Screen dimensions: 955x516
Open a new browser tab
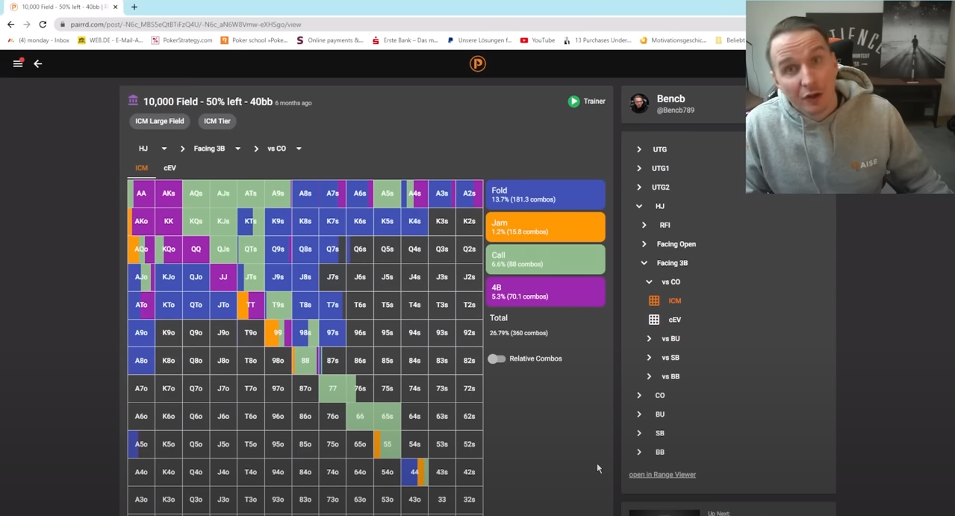tap(134, 7)
